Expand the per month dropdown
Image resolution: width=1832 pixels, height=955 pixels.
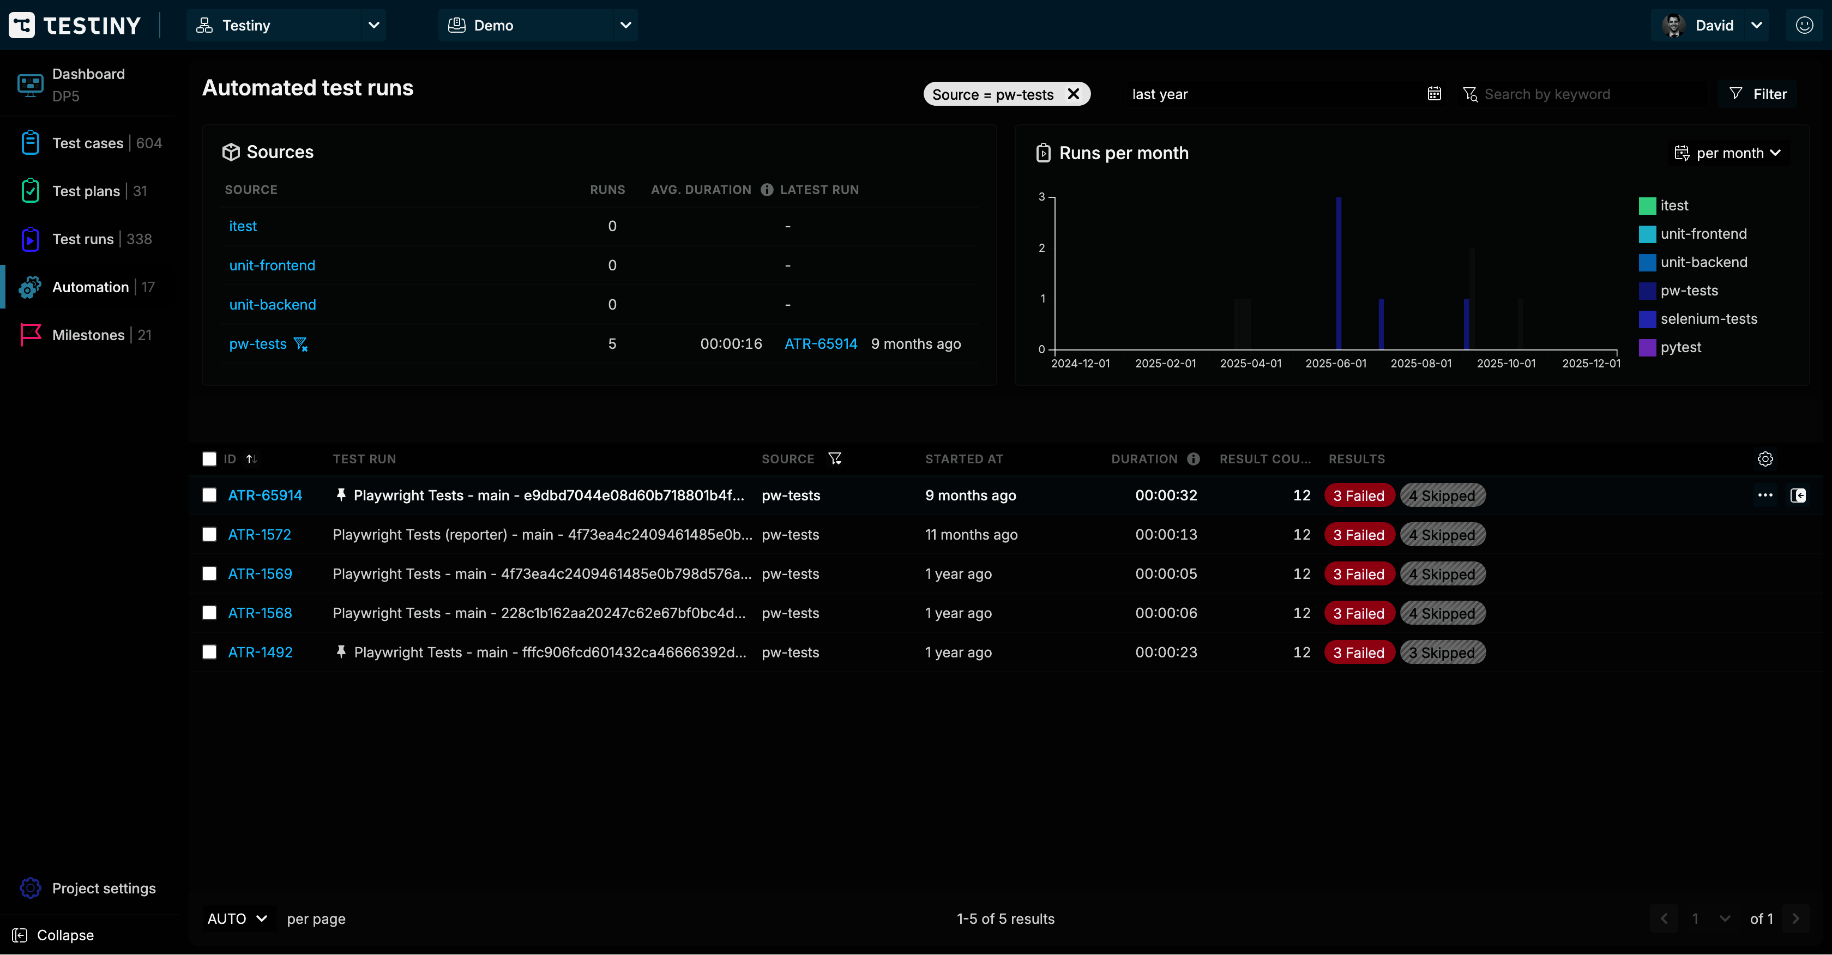(x=1727, y=153)
